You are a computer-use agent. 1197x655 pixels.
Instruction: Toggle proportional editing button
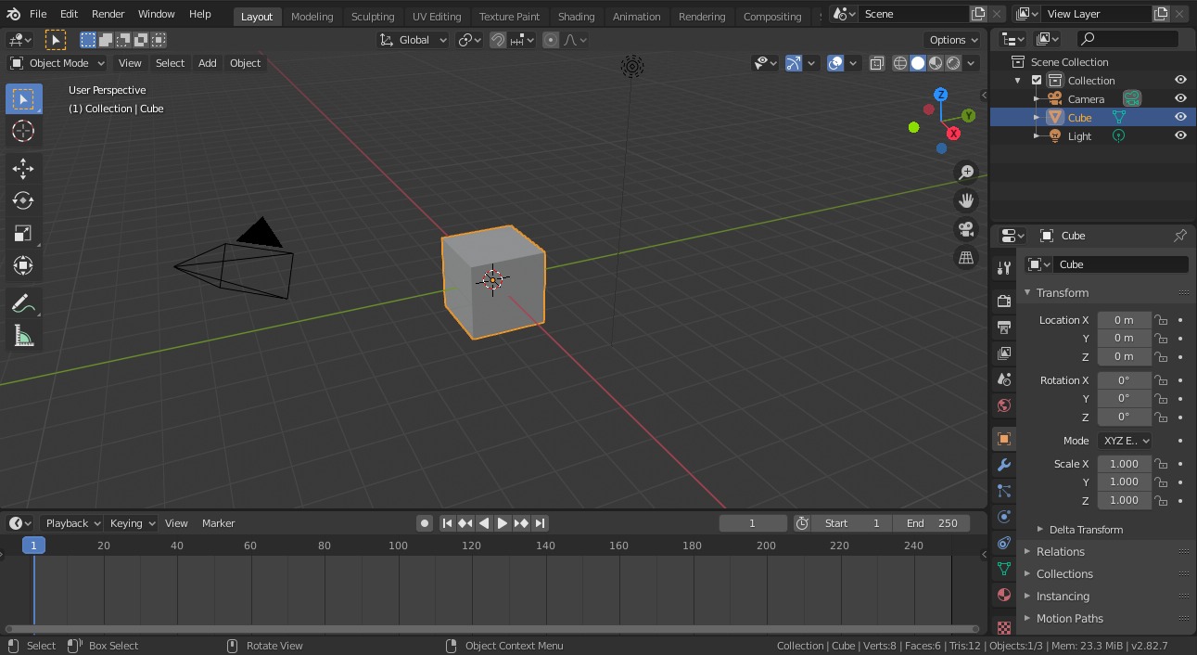[551, 40]
